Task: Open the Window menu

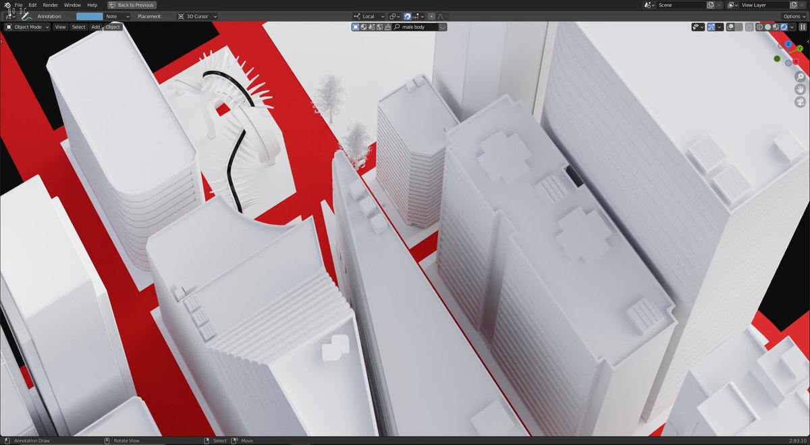Action: tap(72, 5)
